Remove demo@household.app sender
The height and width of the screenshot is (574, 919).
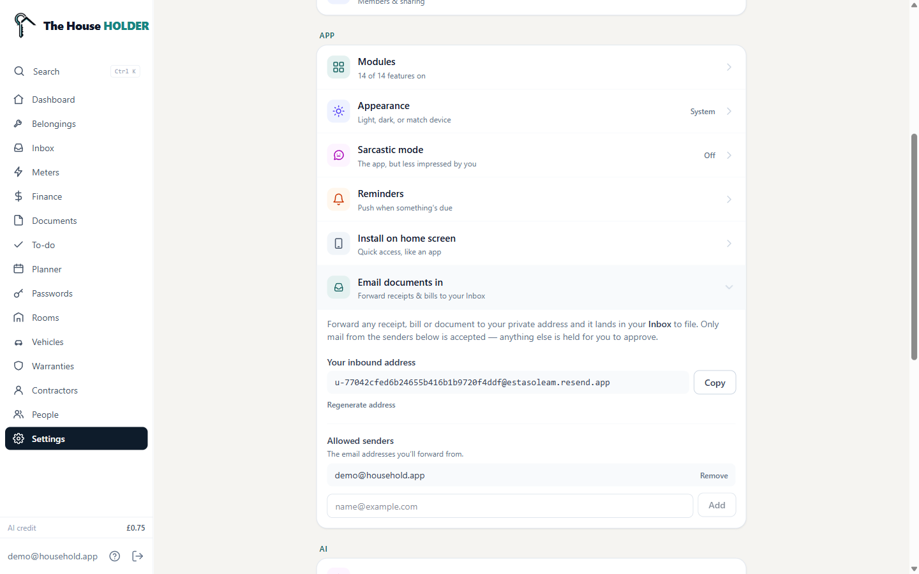point(714,476)
